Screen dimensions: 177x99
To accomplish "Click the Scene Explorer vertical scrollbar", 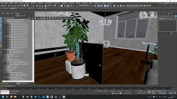I will tap(33, 30).
